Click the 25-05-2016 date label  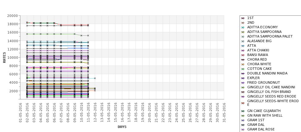pos(183,113)
